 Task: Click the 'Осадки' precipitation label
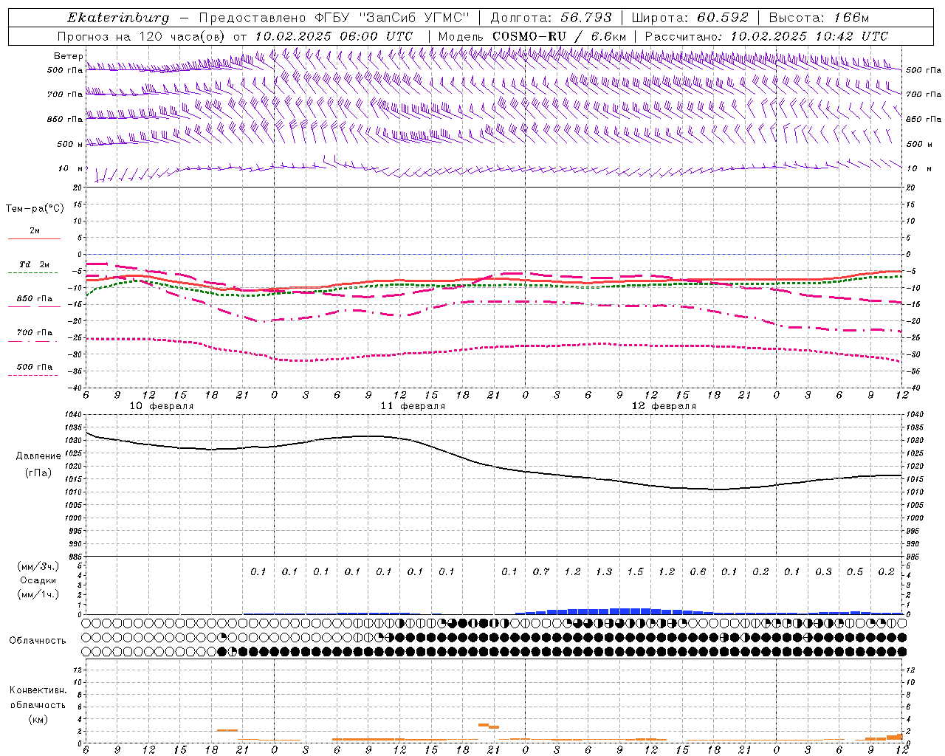coord(38,580)
